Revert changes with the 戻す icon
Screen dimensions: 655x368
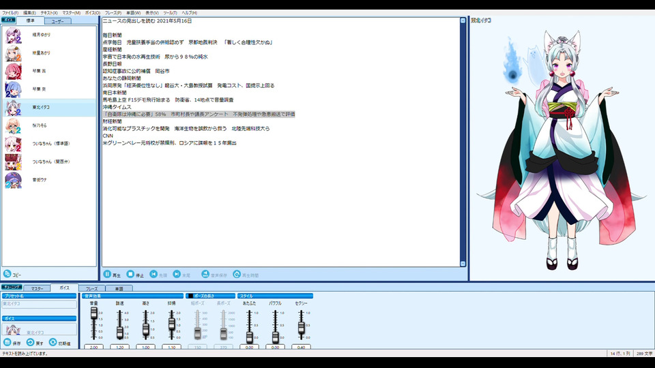(x=30, y=343)
